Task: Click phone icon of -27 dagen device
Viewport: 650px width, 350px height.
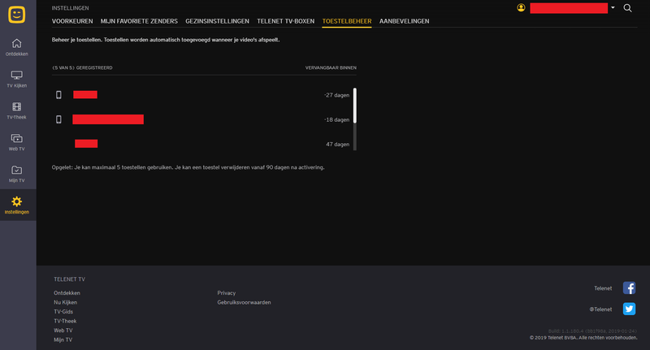Action: (x=58, y=95)
